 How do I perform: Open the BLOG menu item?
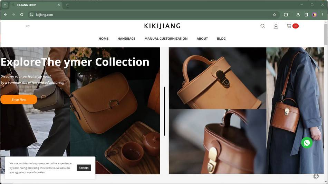(x=221, y=39)
